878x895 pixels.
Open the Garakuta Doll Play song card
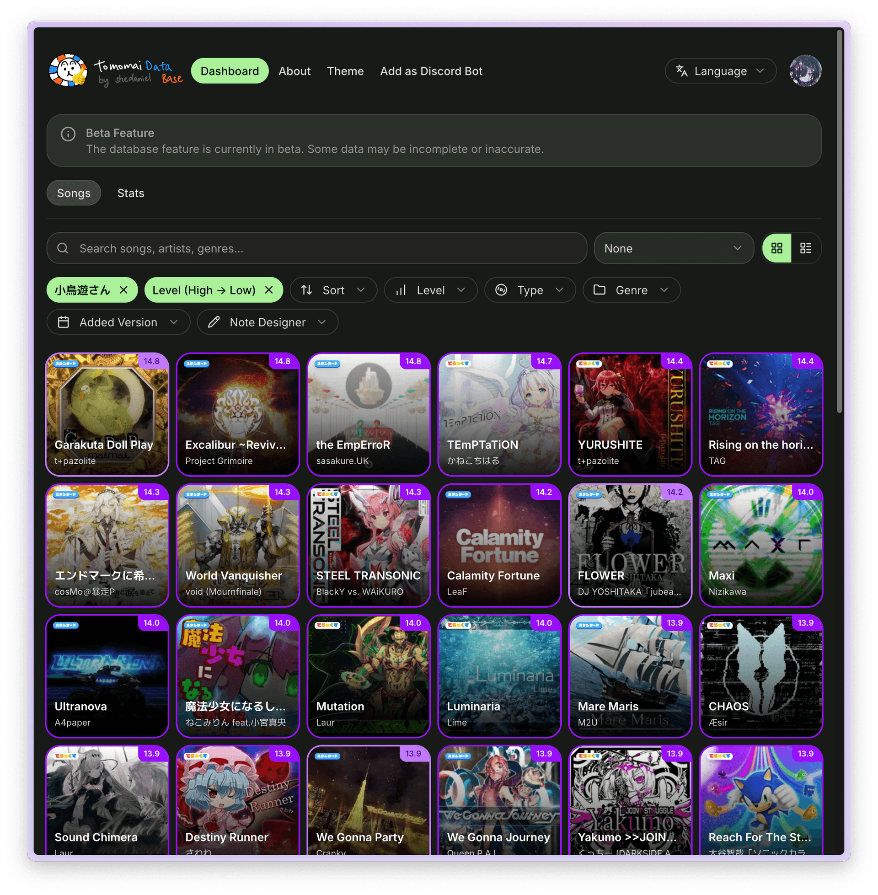(x=107, y=414)
